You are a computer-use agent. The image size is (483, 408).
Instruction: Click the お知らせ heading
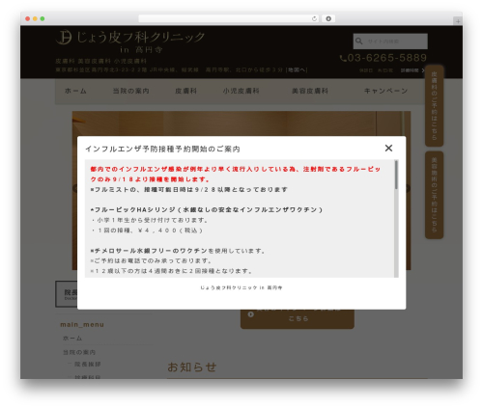coord(192,367)
